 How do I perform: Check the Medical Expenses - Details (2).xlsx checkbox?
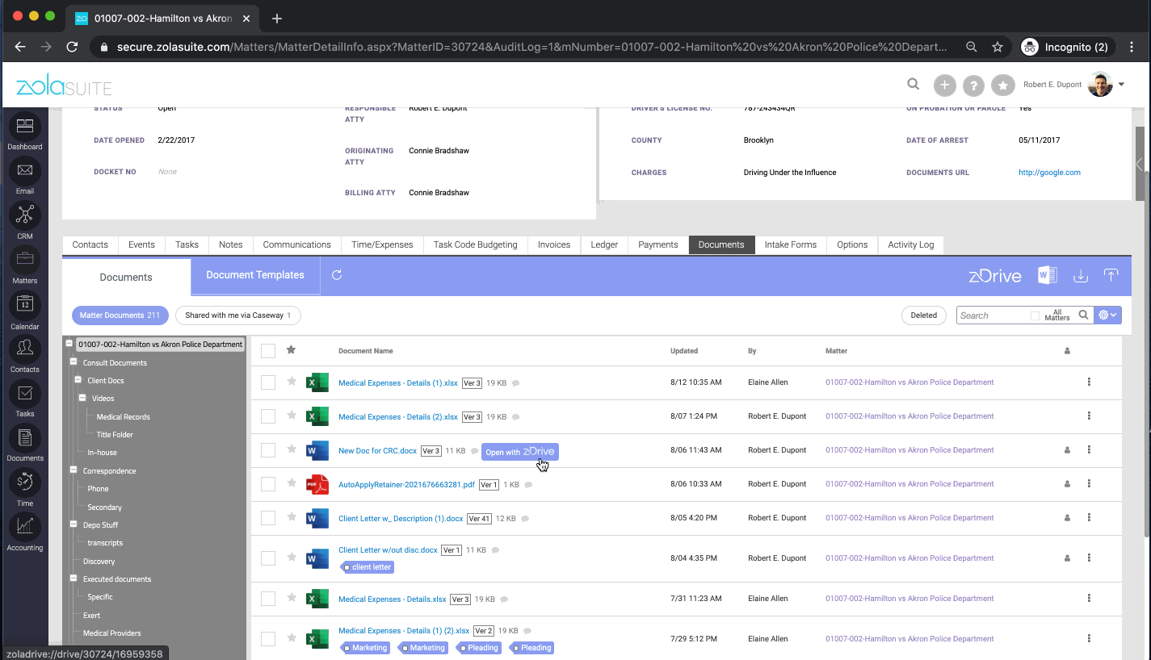[x=268, y=416]
